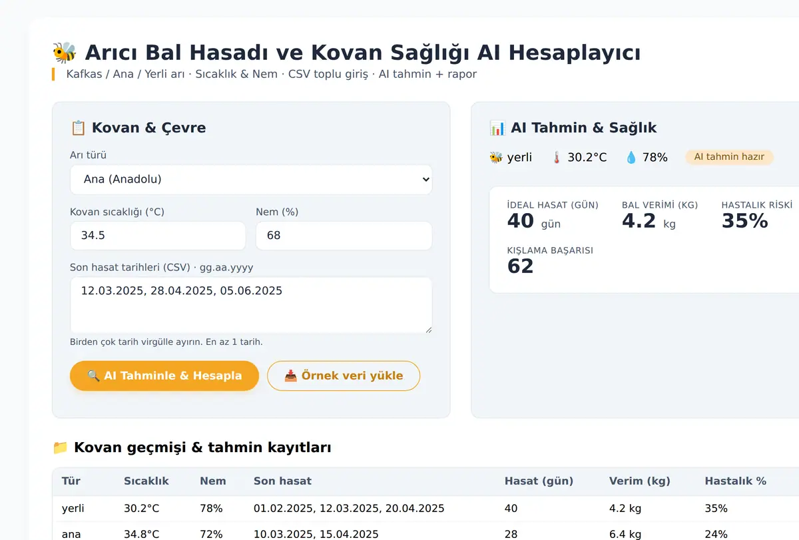The height and width of the screenshot is (540, 799).
Task: Click into the Son hasat tarihleri textarea
Action: 251,305
